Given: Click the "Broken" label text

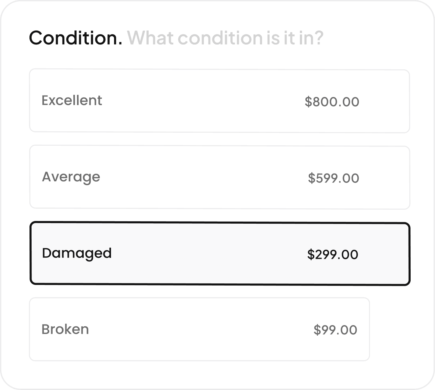Looking at the screenshot, I should 65,329.
